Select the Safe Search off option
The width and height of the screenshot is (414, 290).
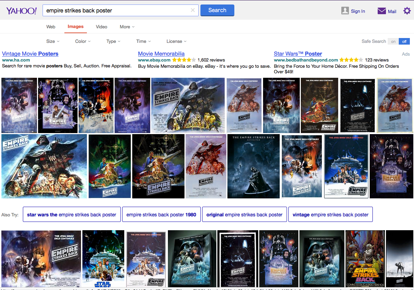tap(404, 41)
